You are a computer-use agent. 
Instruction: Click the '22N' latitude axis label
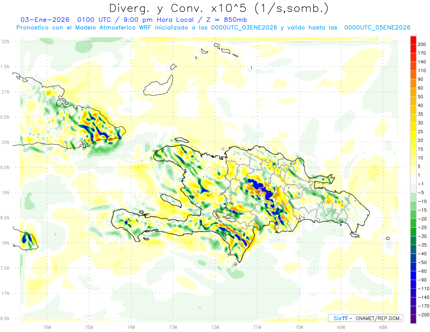point(5,41)
